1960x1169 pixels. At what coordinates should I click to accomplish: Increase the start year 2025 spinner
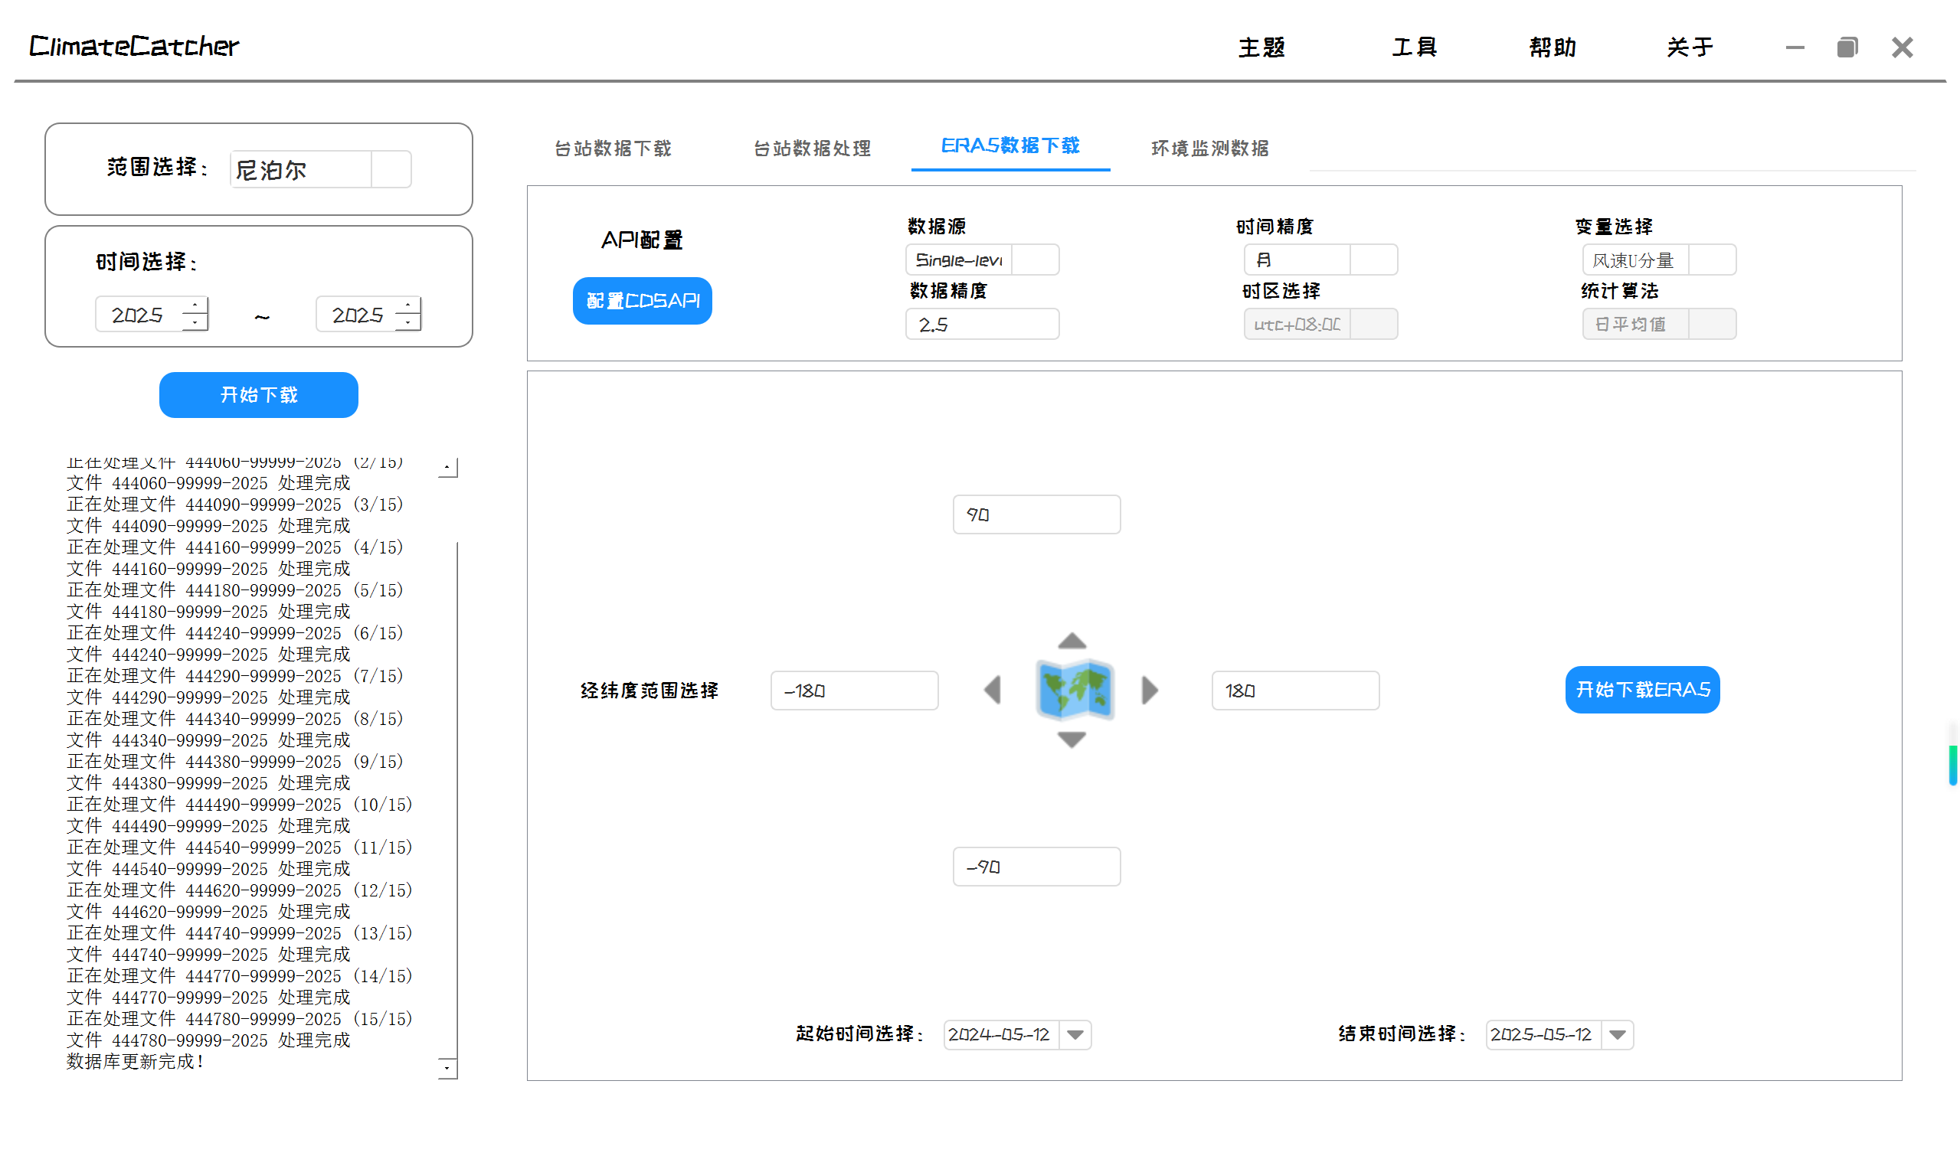[x=195, y=305]
